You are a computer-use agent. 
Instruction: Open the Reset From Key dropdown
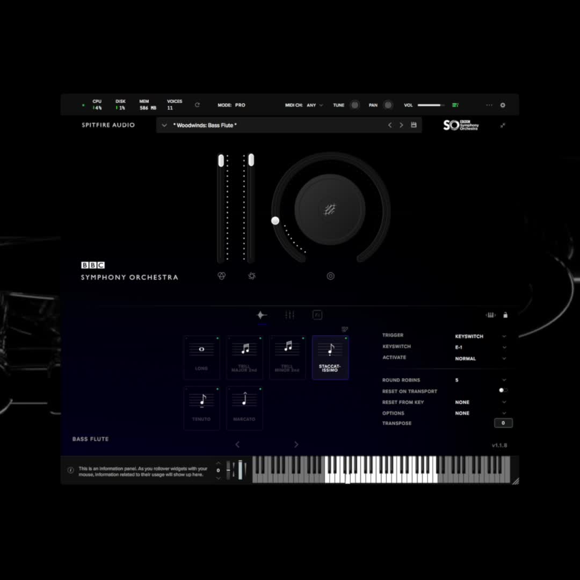point(481,402)
